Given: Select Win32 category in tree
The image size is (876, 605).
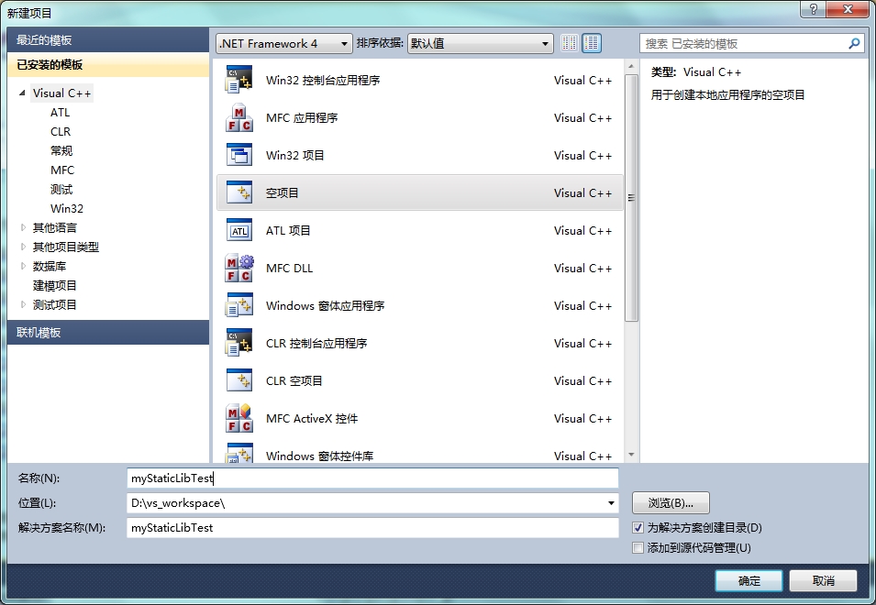Looking at the screenshot, I should pos(66,209).
